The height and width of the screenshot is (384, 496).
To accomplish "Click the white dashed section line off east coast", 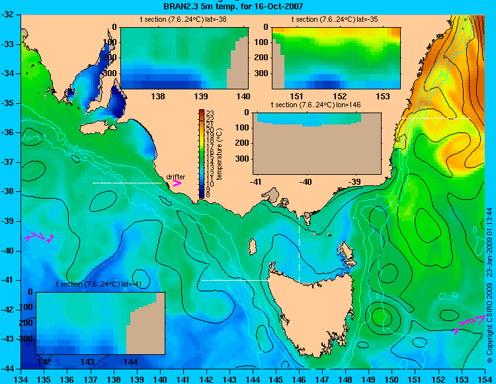I will click(x=435, y=118).
